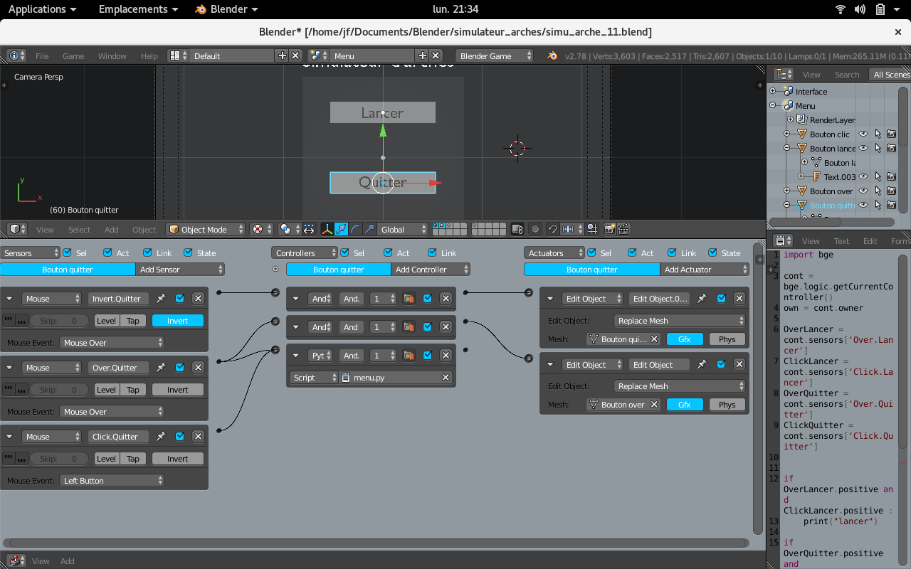This screenshot has width=911, height=569.
Task: Toggle the 3D manipulator axes icon
Action: click(327, 229)
